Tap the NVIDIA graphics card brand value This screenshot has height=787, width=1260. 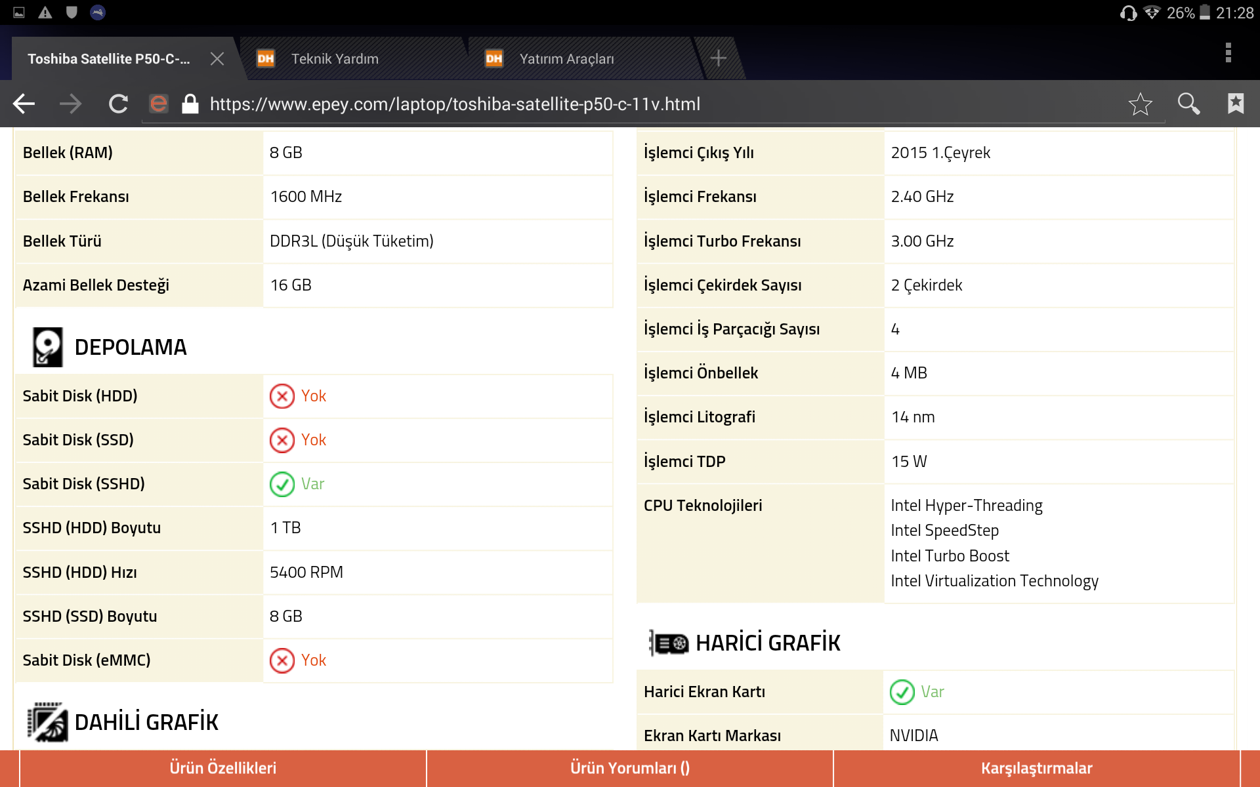(x=914, y=736)
